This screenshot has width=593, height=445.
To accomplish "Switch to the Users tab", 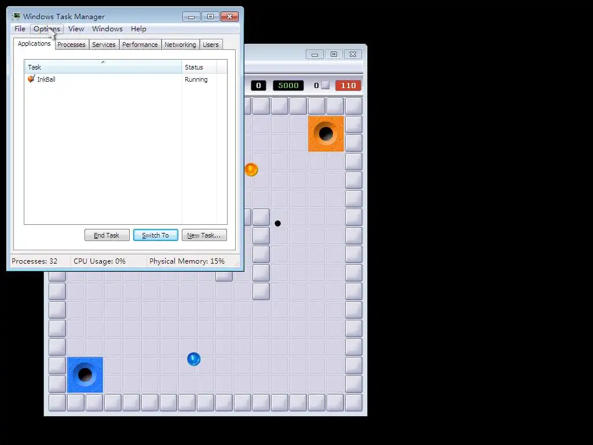I will coord(211,45).
